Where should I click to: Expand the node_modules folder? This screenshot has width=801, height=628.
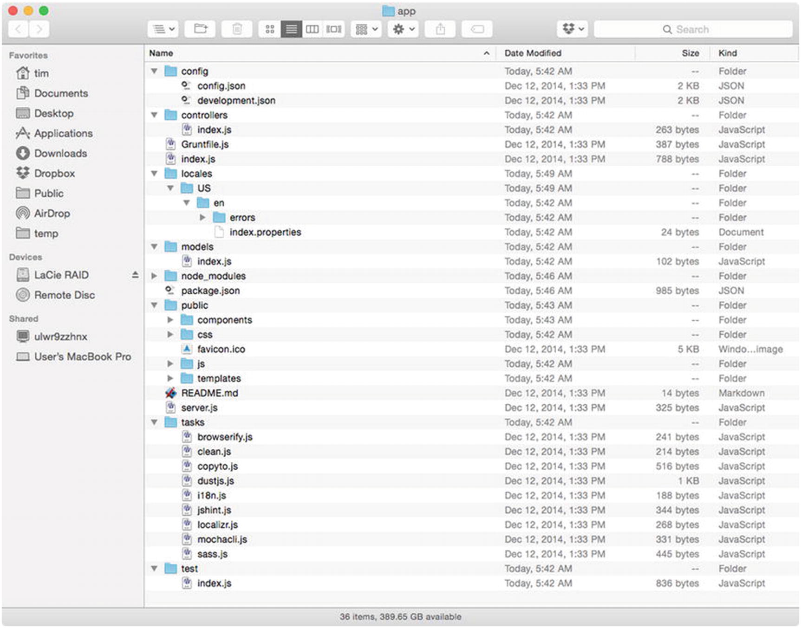(154, 276)
